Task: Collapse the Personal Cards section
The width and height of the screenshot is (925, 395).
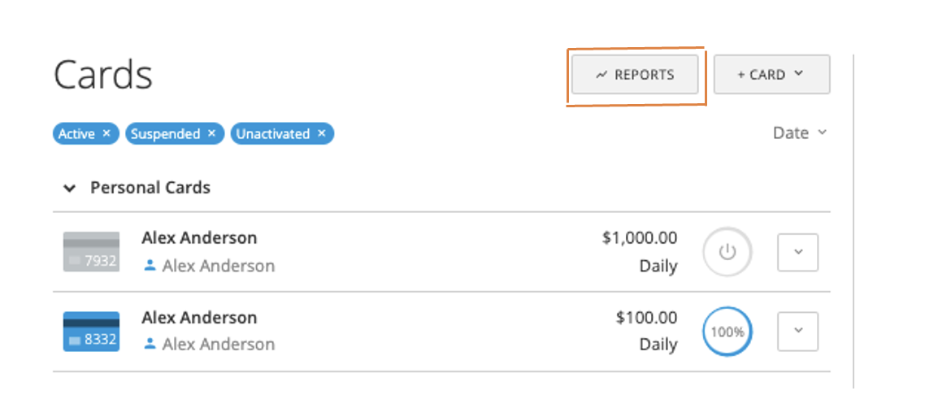Action: (x=70, y=189)
